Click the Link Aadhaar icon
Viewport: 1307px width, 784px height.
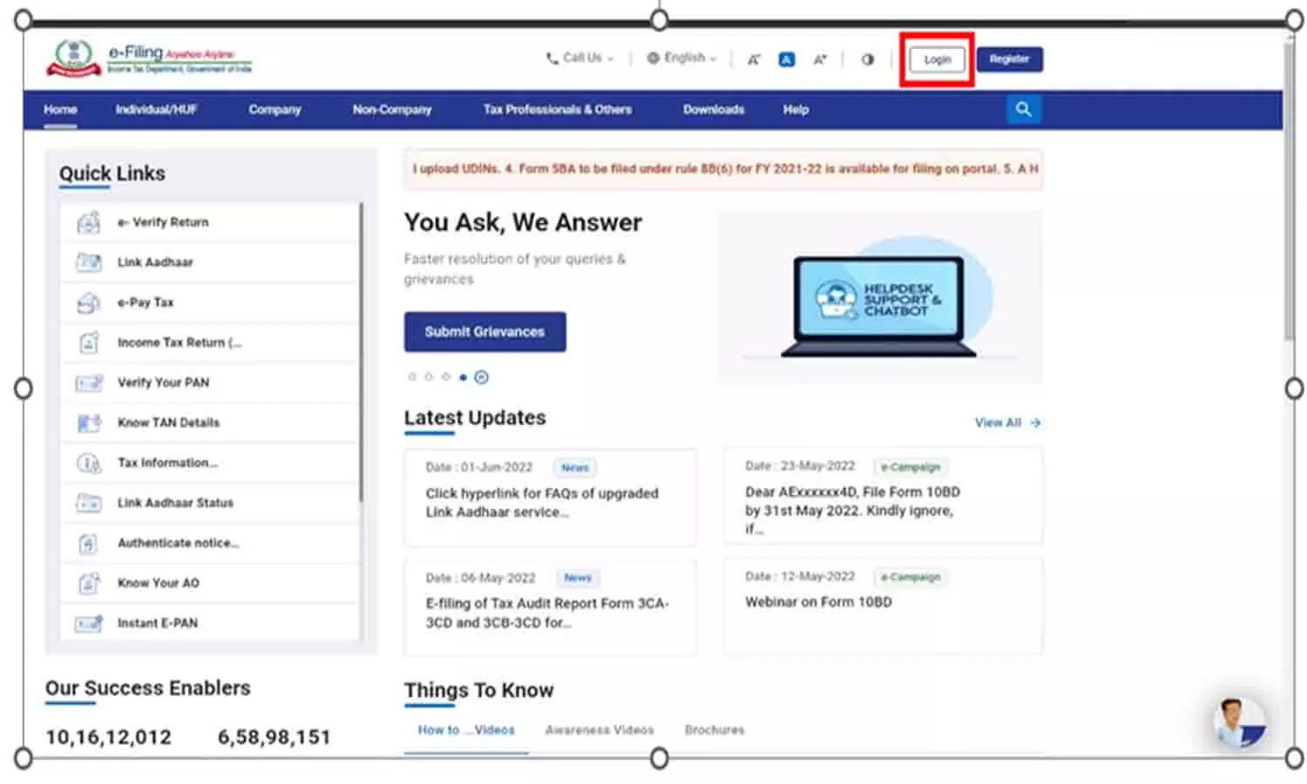pyautogui.click(x=88, y=262)
